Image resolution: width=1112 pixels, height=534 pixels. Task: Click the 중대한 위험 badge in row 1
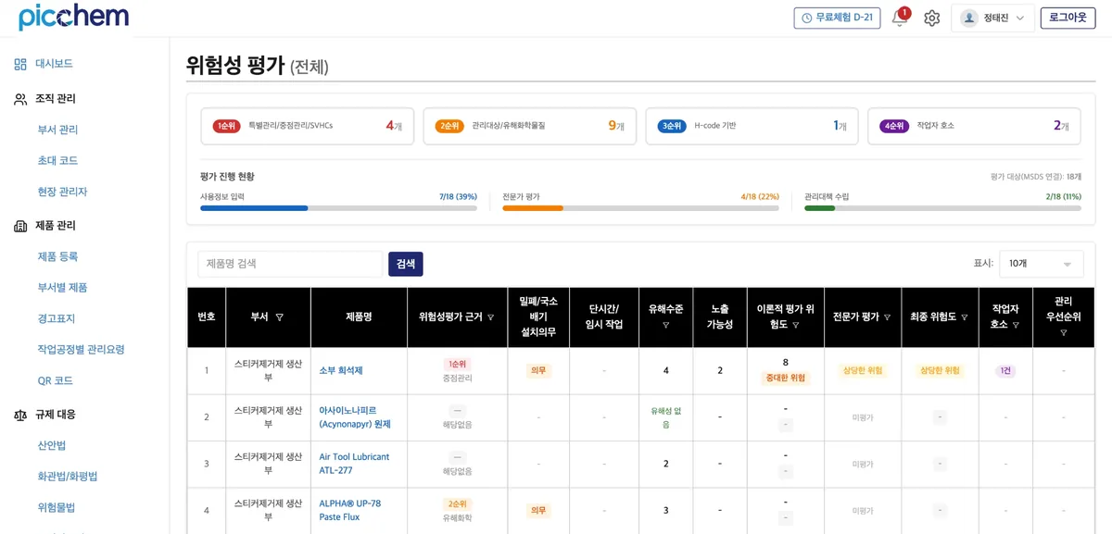[785, 379]
